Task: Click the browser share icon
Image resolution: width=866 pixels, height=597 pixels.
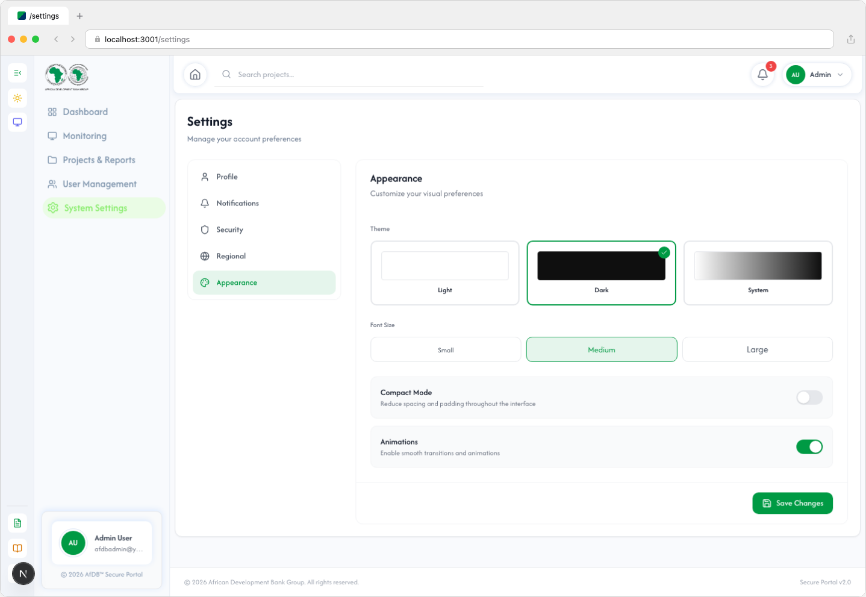Action: (x=851, y=39)
